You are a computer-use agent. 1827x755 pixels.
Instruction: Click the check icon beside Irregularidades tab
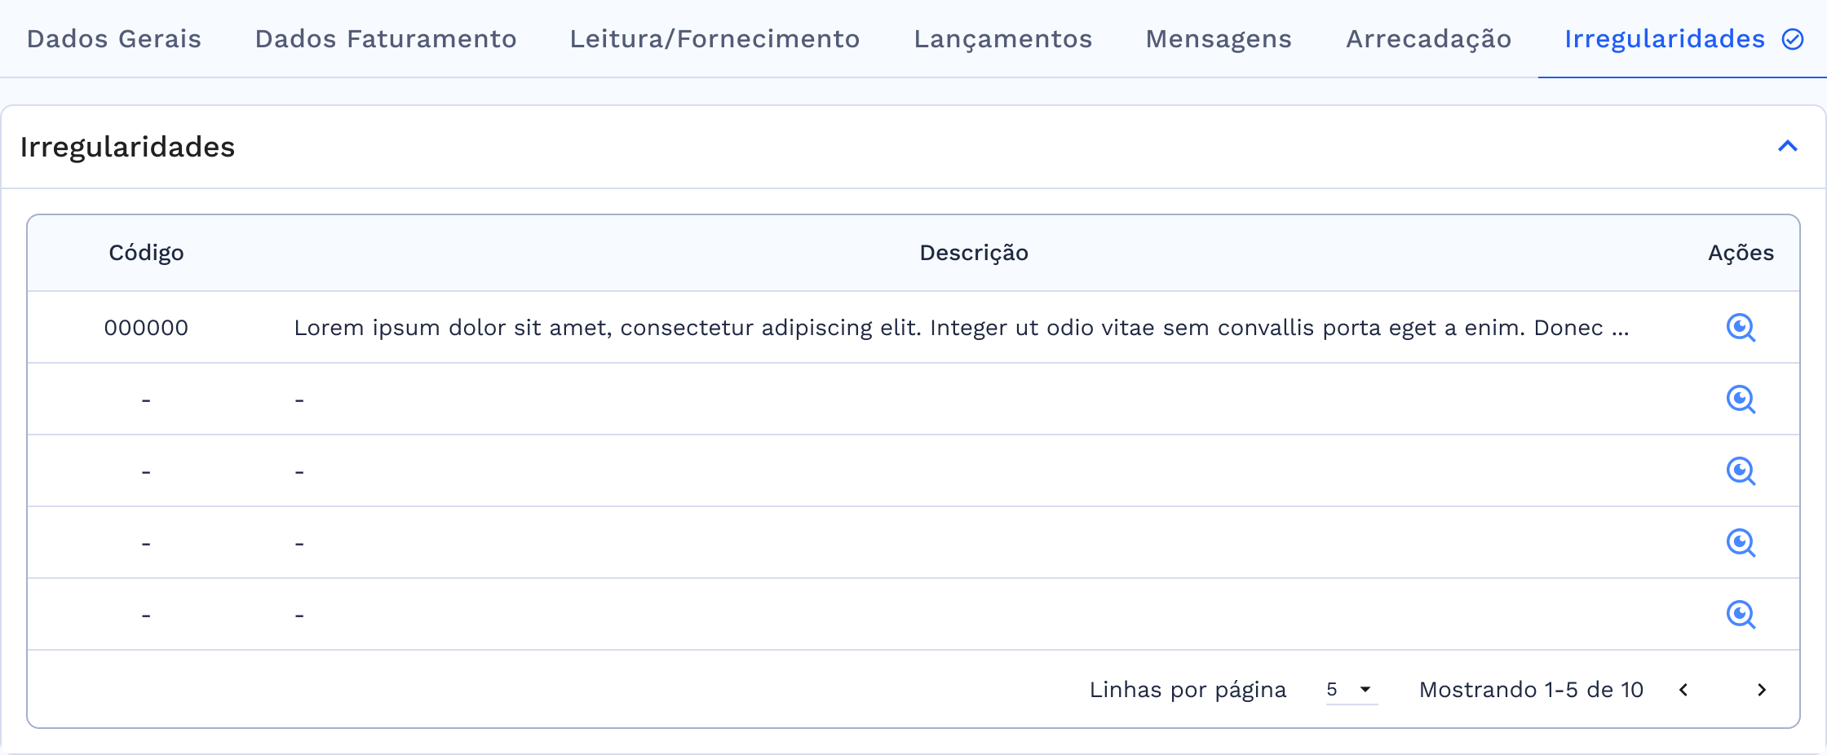pos(1793,39)
